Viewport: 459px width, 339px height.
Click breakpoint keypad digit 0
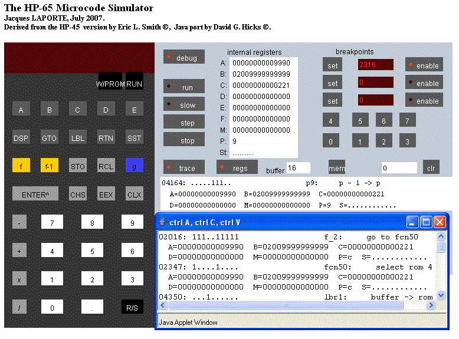tap(331, 141)
